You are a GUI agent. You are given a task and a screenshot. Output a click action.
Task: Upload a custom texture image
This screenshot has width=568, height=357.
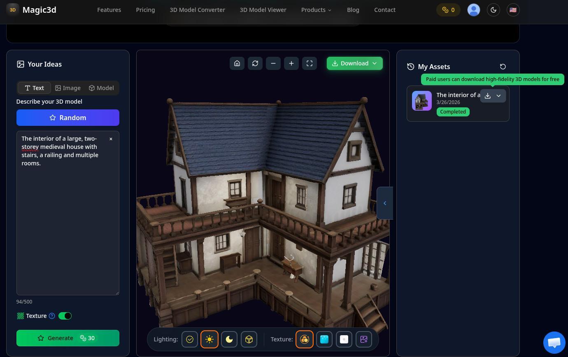coord(364,339)
